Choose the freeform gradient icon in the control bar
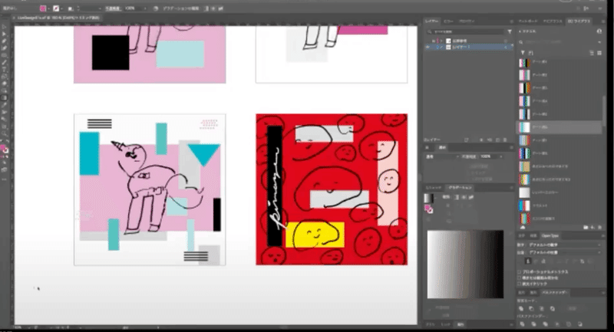Screen dimensions: 614x332 tap(220, 8)
